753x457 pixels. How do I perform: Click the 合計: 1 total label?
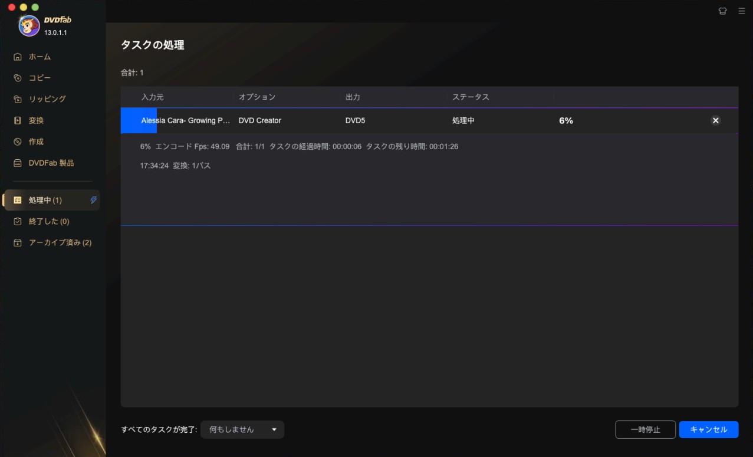132,73
